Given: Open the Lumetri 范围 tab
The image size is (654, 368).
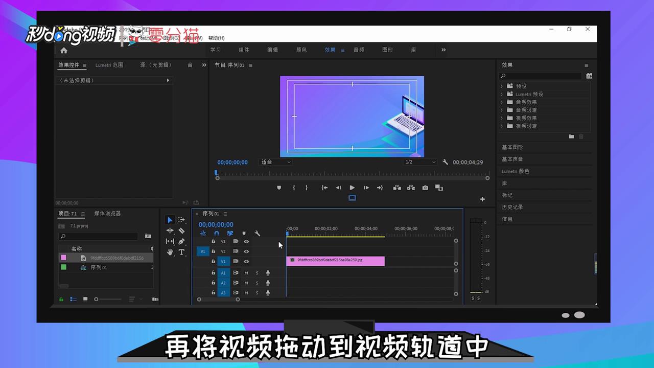Looking at the screenshot, I should point(109,65).
